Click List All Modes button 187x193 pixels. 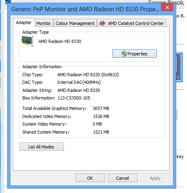(41, 147)
